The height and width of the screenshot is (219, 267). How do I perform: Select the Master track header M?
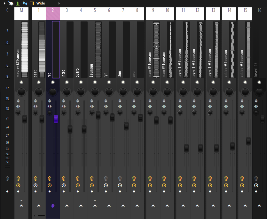pyautogui.click(x=21, y=13)
